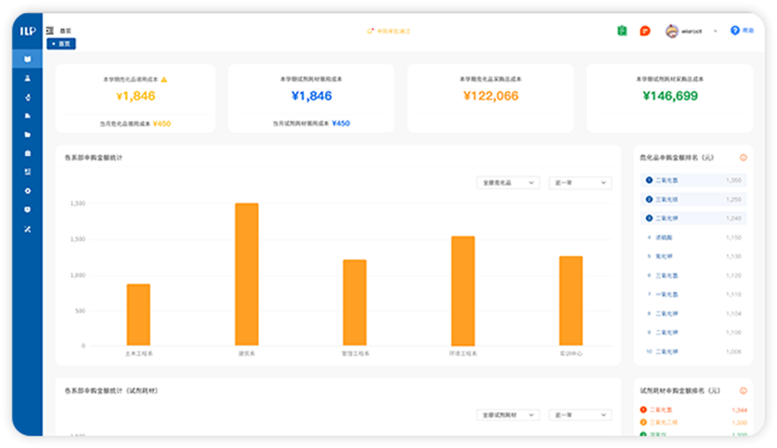Click the 帮助 help link

coord(748,30)
